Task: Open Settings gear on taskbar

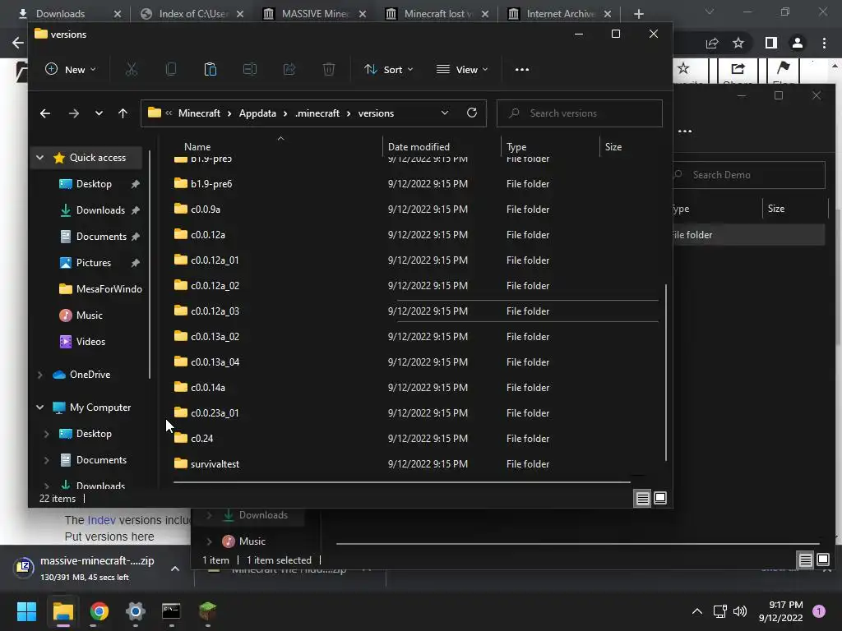Action: click(136, 611)
